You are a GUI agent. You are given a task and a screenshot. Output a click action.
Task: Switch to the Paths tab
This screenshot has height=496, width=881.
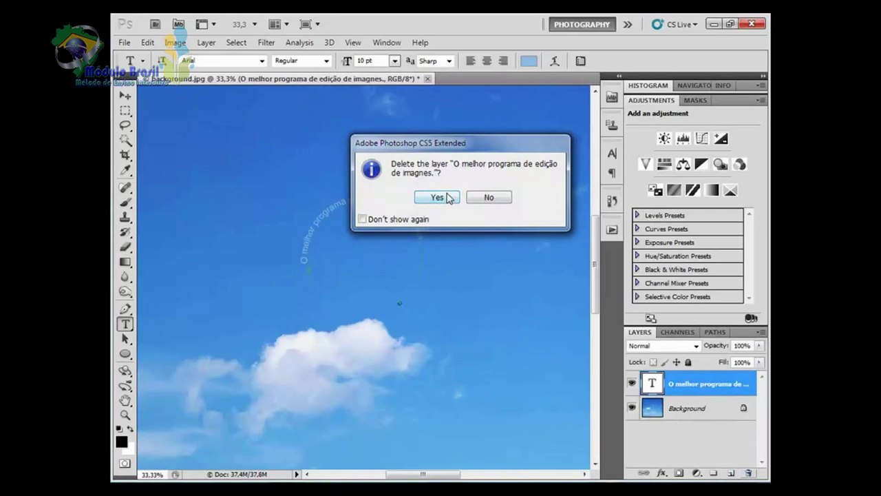[714, 332]
